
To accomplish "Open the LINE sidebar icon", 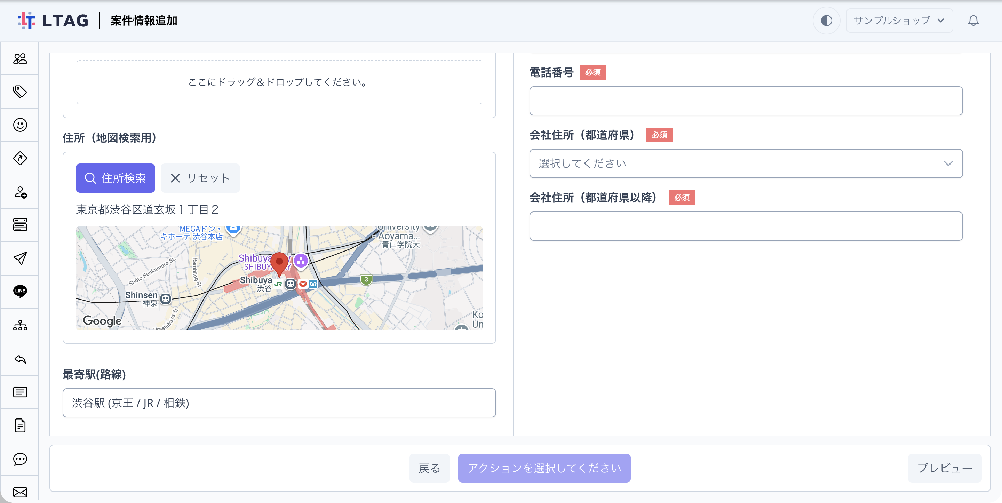I will (x=20, y=292).
